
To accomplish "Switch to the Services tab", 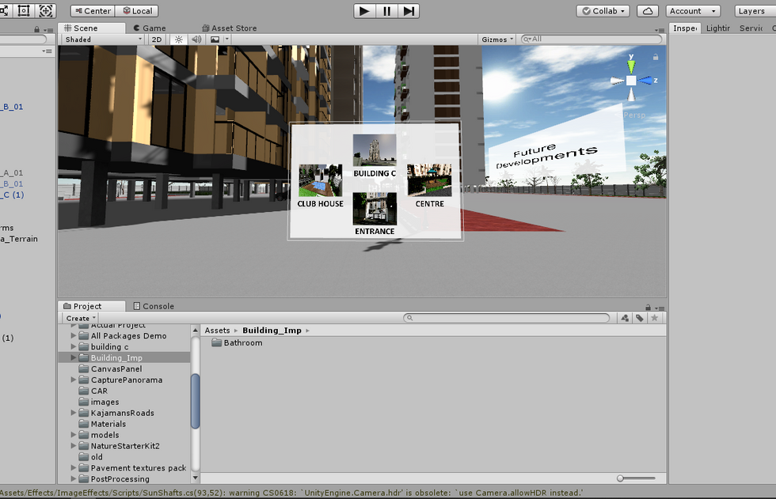I will (751, 28).
